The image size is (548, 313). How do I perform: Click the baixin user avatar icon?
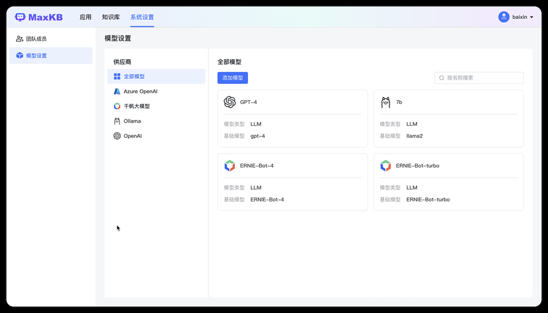[x=504, y=17]
